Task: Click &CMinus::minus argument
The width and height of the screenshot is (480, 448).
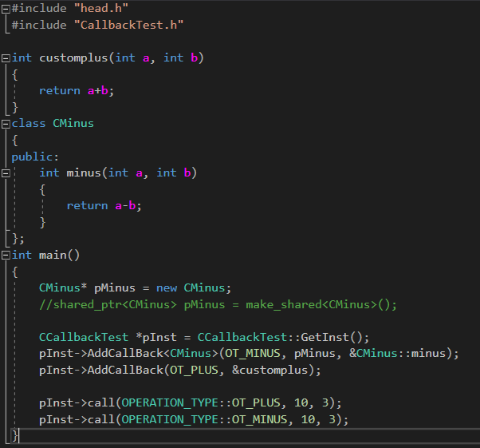Action: coord(397,353)
